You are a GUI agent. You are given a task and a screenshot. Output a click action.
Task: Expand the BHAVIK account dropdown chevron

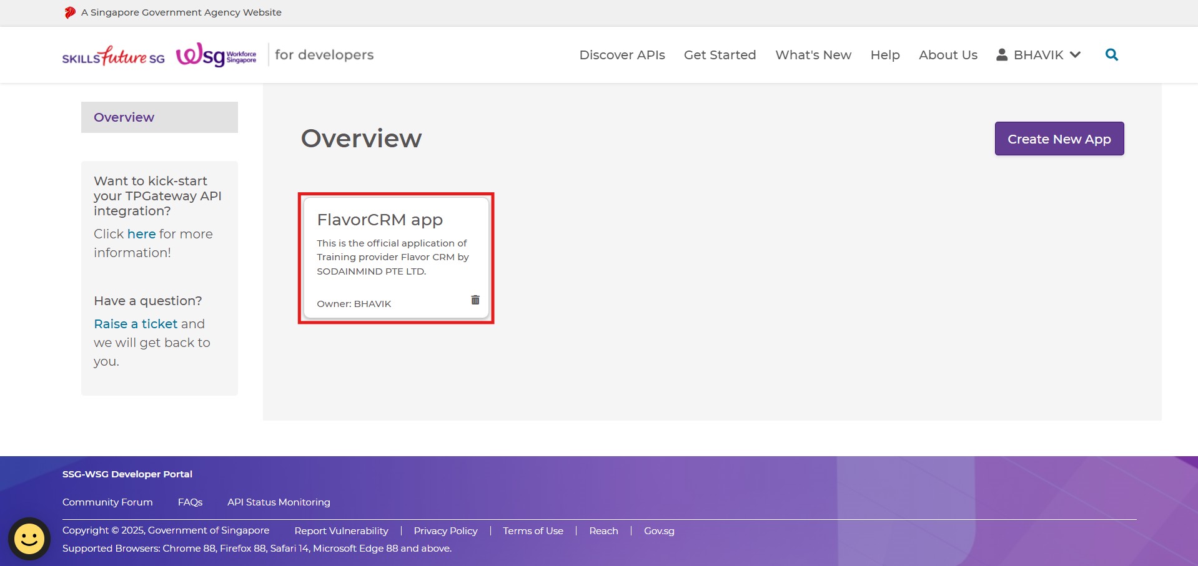point(1075,55)
